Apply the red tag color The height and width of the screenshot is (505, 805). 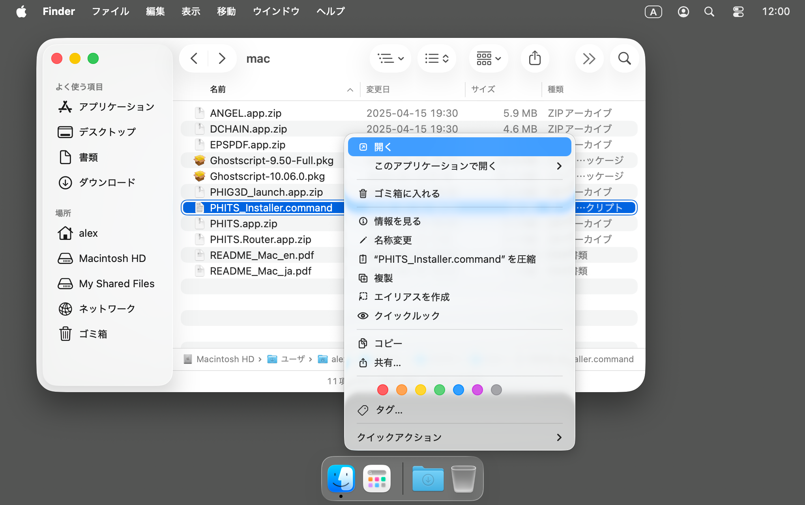(x=382, y=390)
